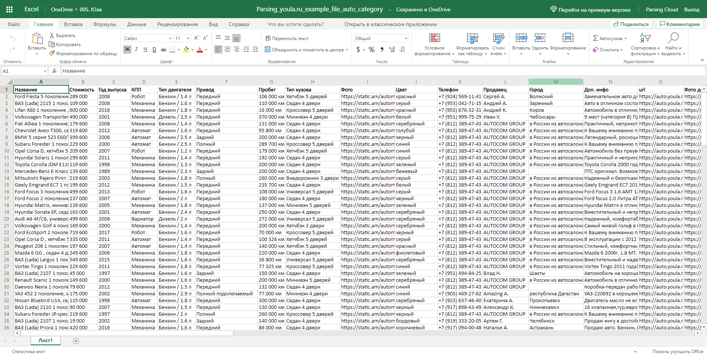Click Delete cells (Удалить) icon
This screenshot has height=355, width=707.
(540, 38)
